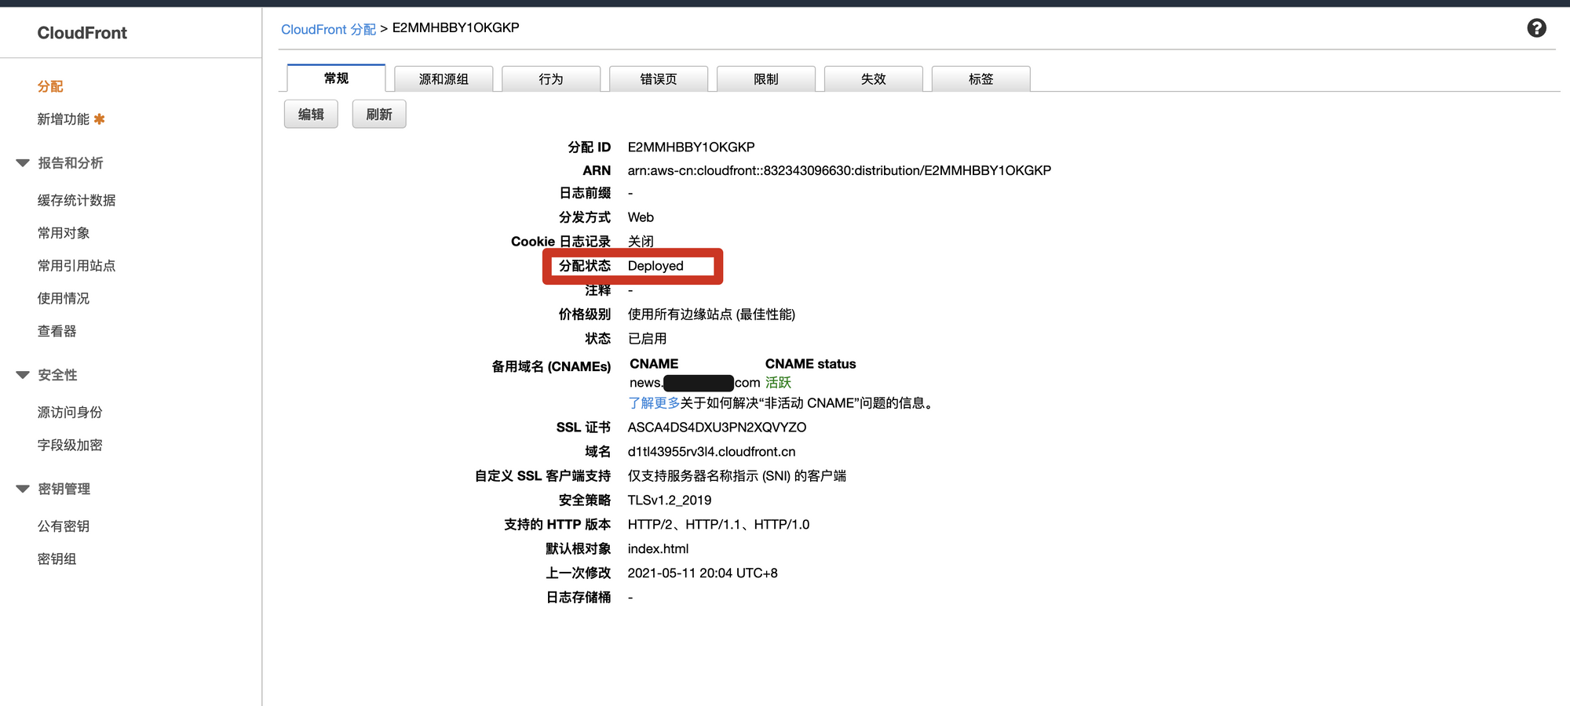Open the 了解更多 link
This screenshot has width=1570, height=706.
click(653, 403)
